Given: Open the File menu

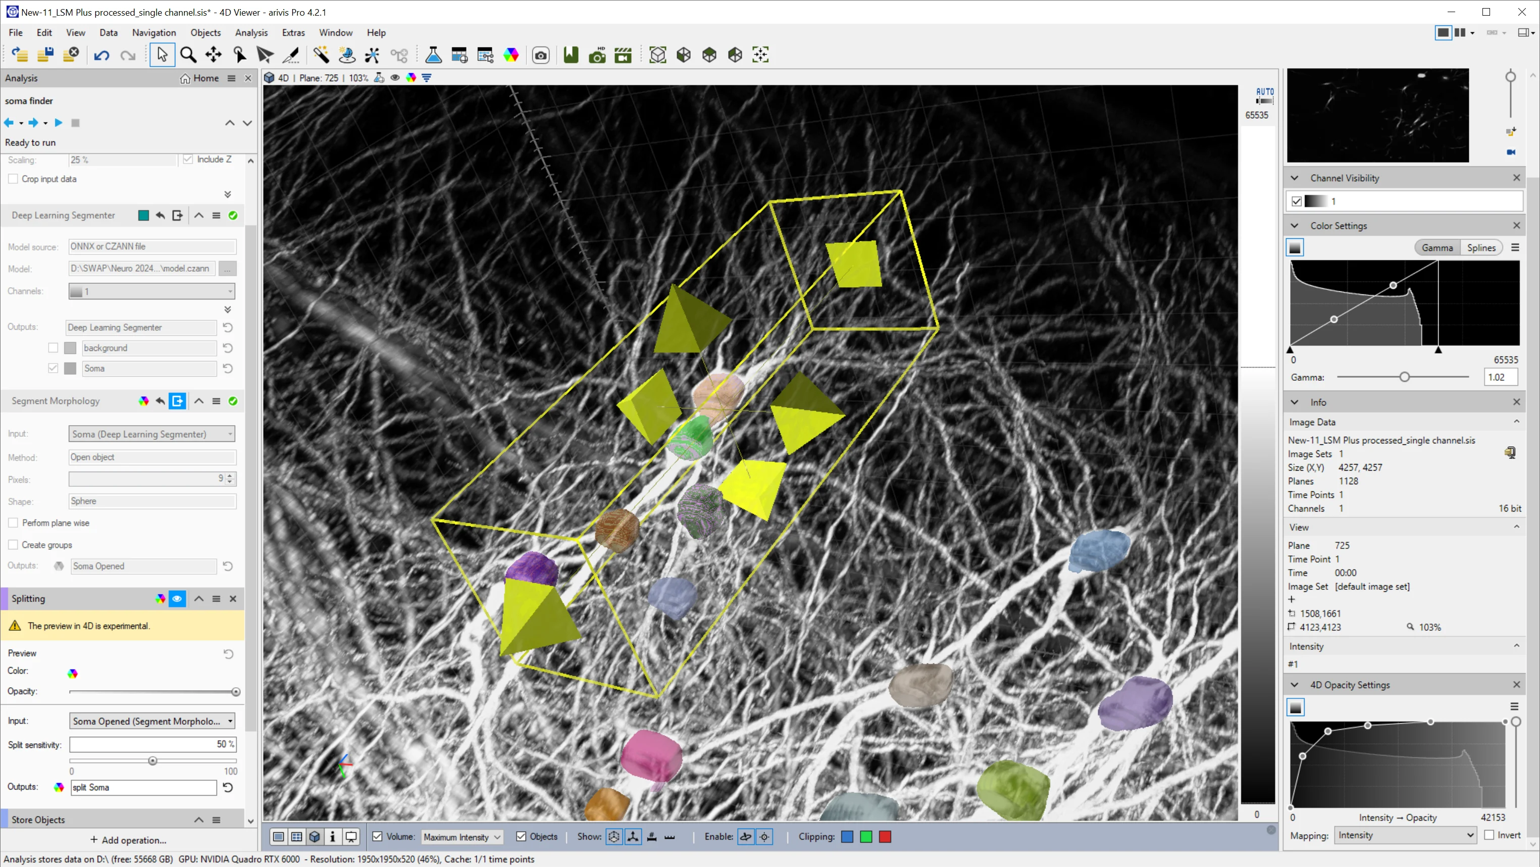Looking at the screenshot, I should (x=16, y=32).
